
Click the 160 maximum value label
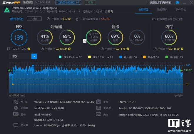coord(188,65)
